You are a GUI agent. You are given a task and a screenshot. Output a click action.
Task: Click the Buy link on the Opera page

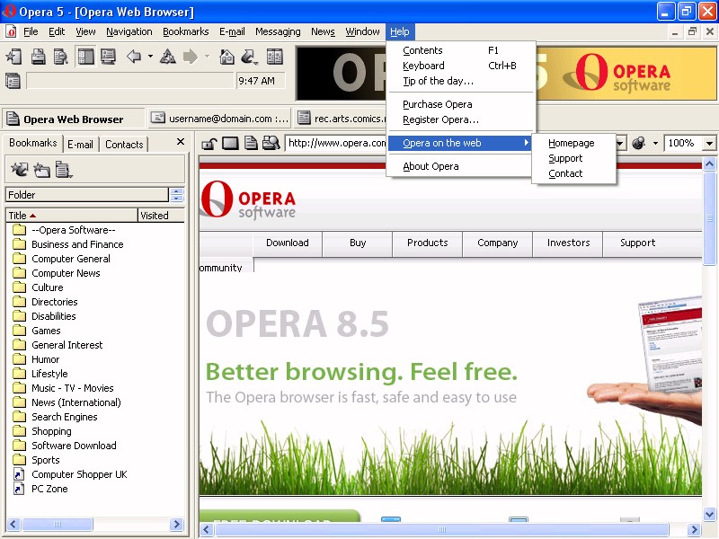[358, 243]
